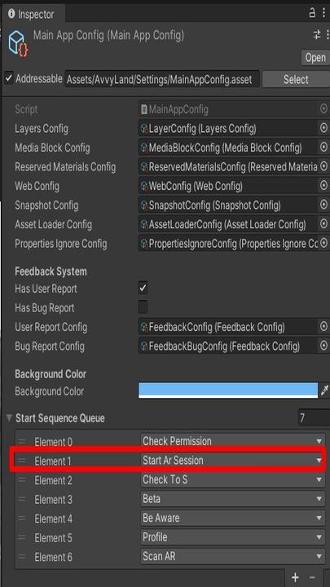330x587 pixels.
Task: Open the Inspector kebab options menu
Action: 324,13
